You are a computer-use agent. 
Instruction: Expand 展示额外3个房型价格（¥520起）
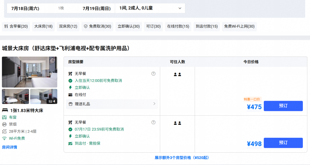182,158
